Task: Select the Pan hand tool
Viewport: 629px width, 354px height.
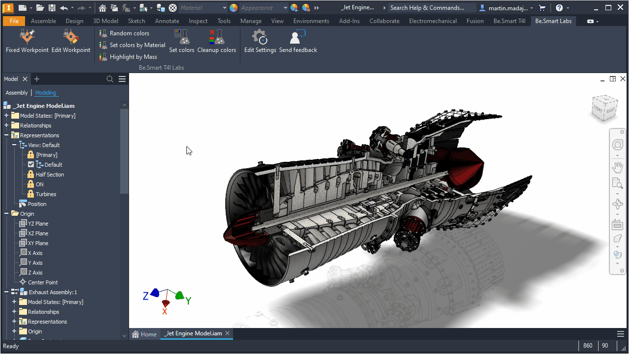Action: pyautogui.click(x=617, y=167)
